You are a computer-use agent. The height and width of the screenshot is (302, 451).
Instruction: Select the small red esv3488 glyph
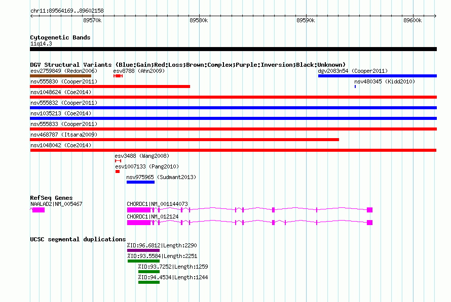(118, 161)
